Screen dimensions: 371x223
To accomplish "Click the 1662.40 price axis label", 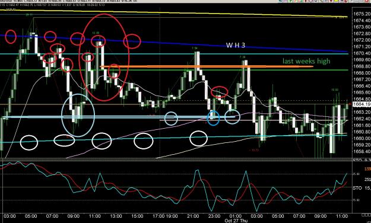I will tap(362, 119).
